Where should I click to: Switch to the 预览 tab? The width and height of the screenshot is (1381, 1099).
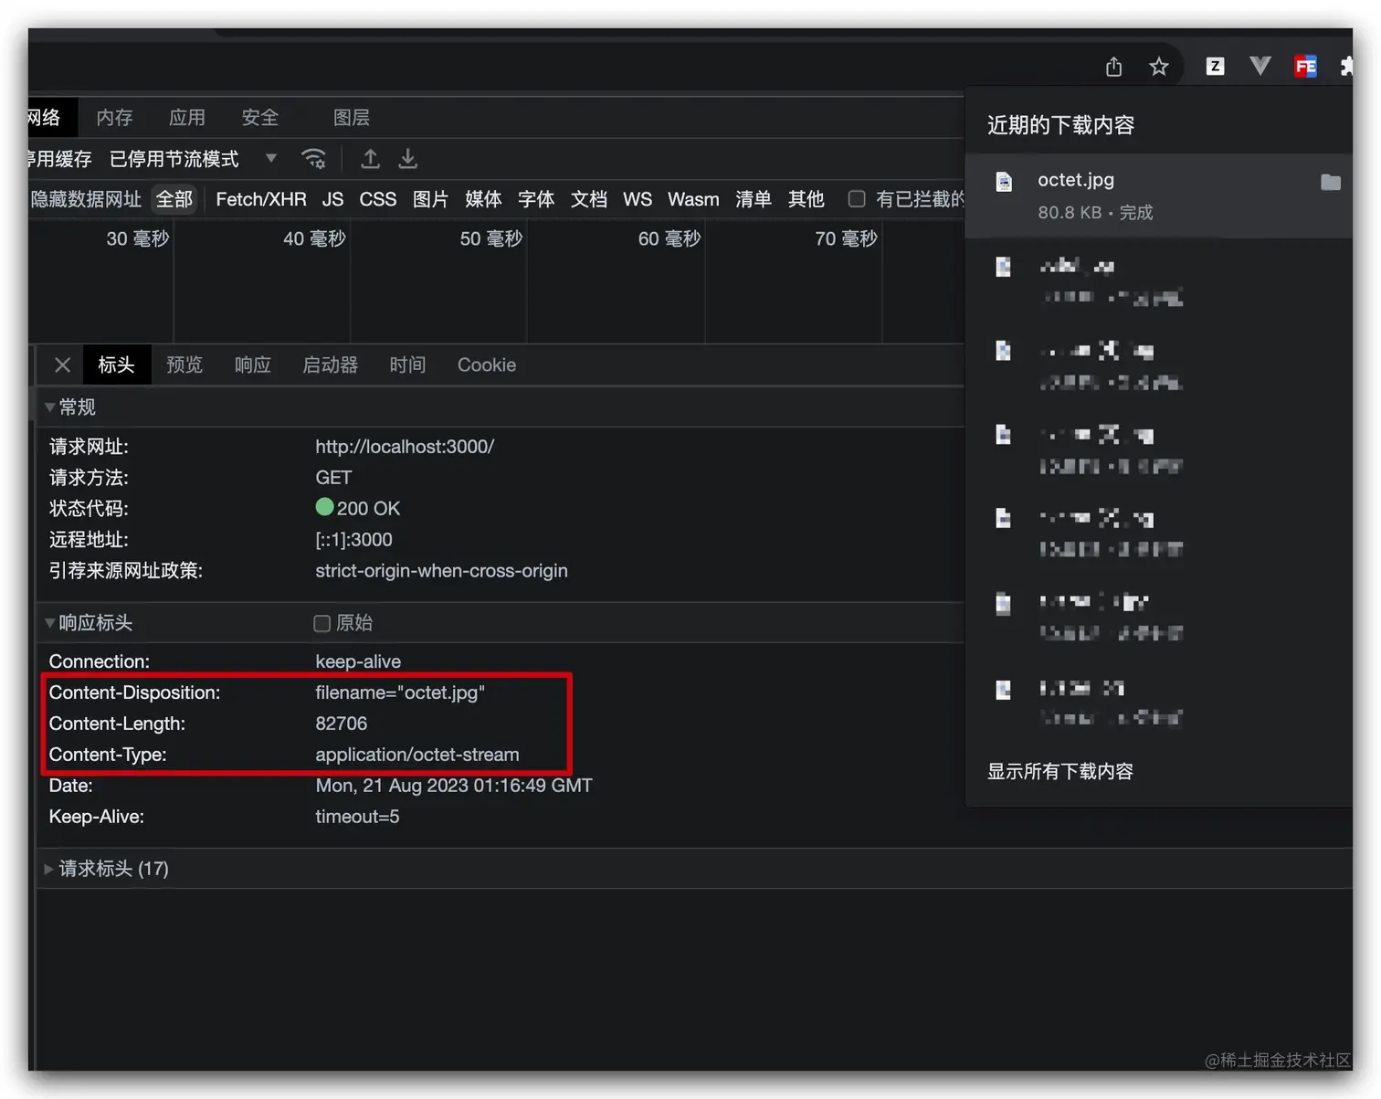(x=184, y=365)
